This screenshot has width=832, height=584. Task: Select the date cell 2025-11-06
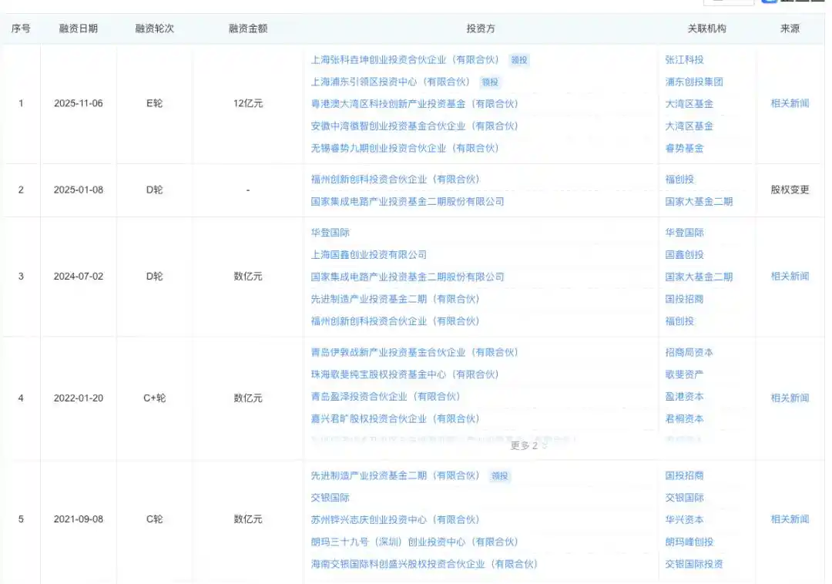click(79, 103)
